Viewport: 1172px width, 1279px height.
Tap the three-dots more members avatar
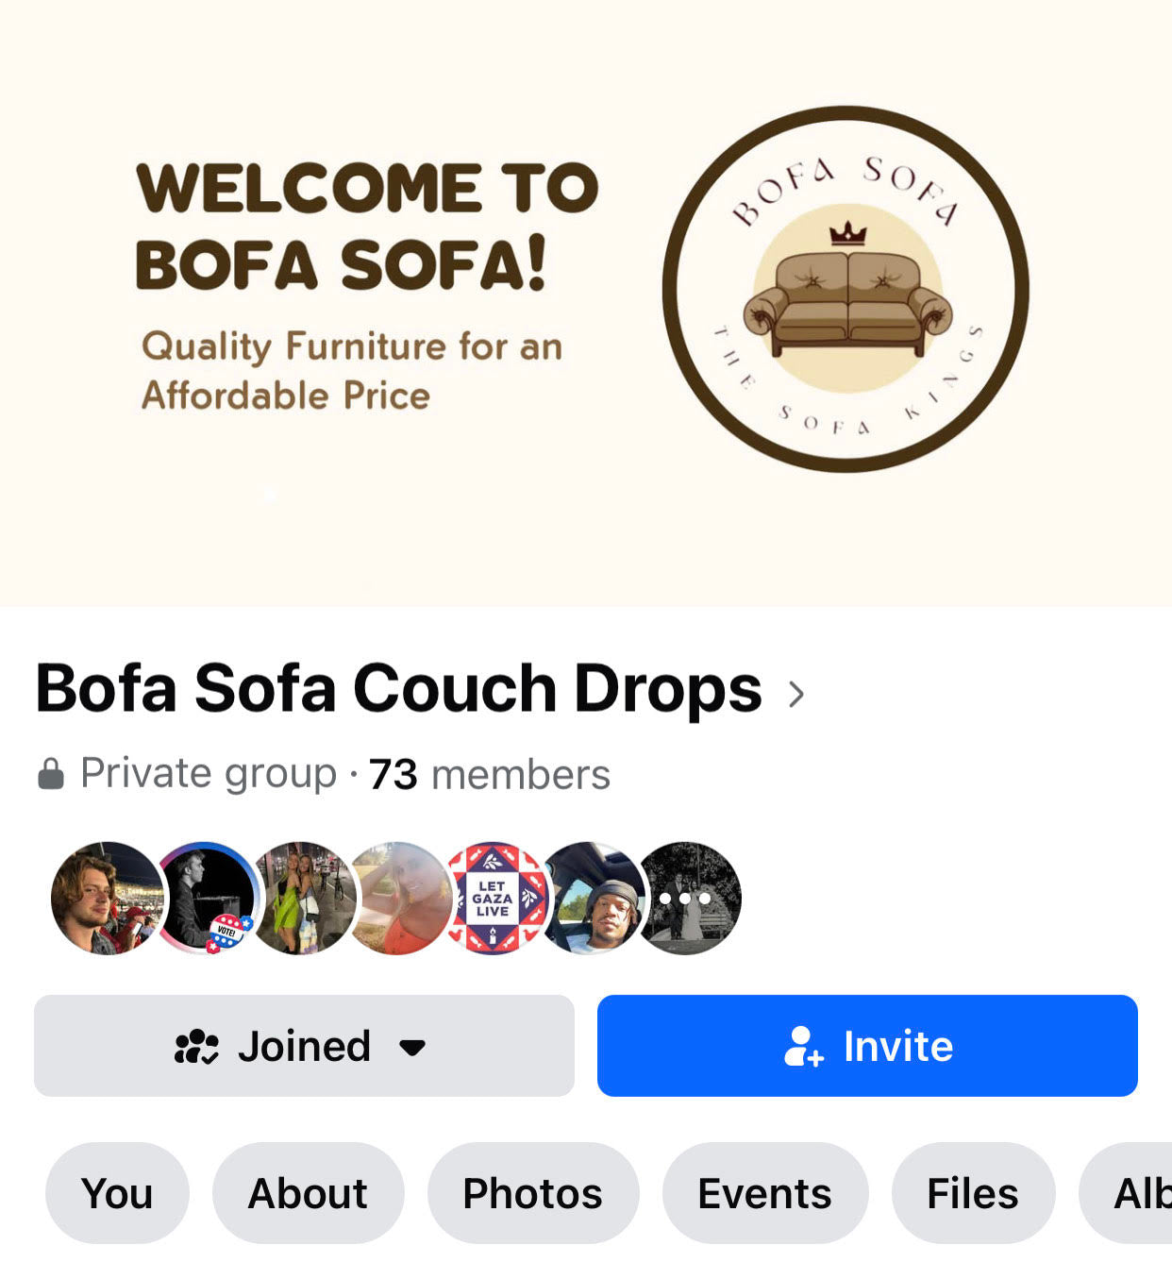(x=688, y=898)
